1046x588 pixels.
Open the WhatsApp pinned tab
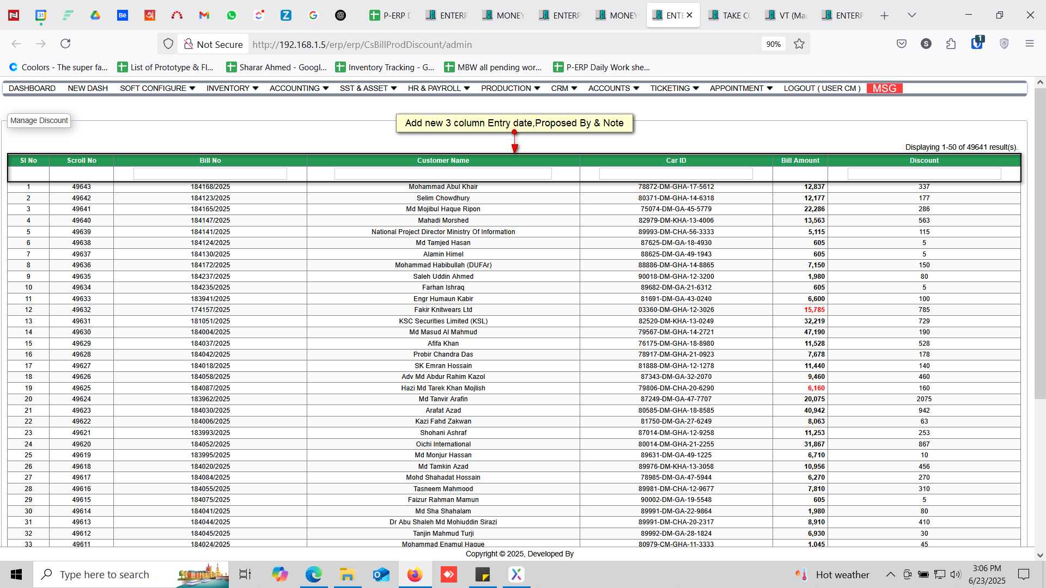(x=232, y=15)
